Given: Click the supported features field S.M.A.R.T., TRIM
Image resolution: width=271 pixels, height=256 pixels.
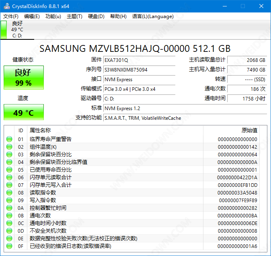Looking at the screenshot, I should [x=185, y=118].
